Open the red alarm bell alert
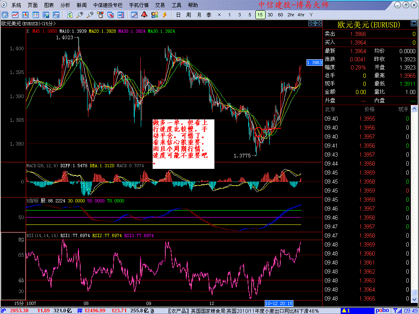The height and width of the screenshot is (314, 419). [144, 15]
